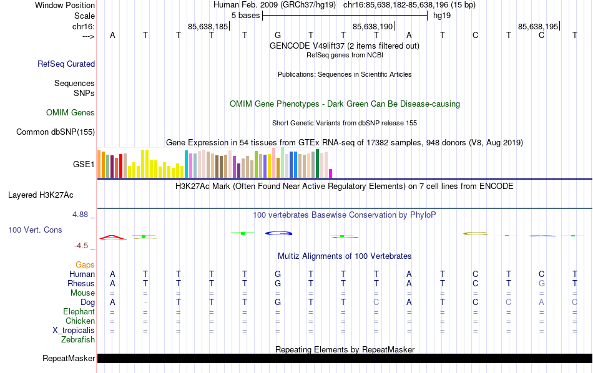This screenshot has height=373, width=593.
Task: Click the 5 bases scale bar label
Action: click(246, 16)
